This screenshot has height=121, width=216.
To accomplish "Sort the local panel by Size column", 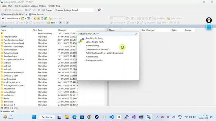I will (x=35, y=30).
